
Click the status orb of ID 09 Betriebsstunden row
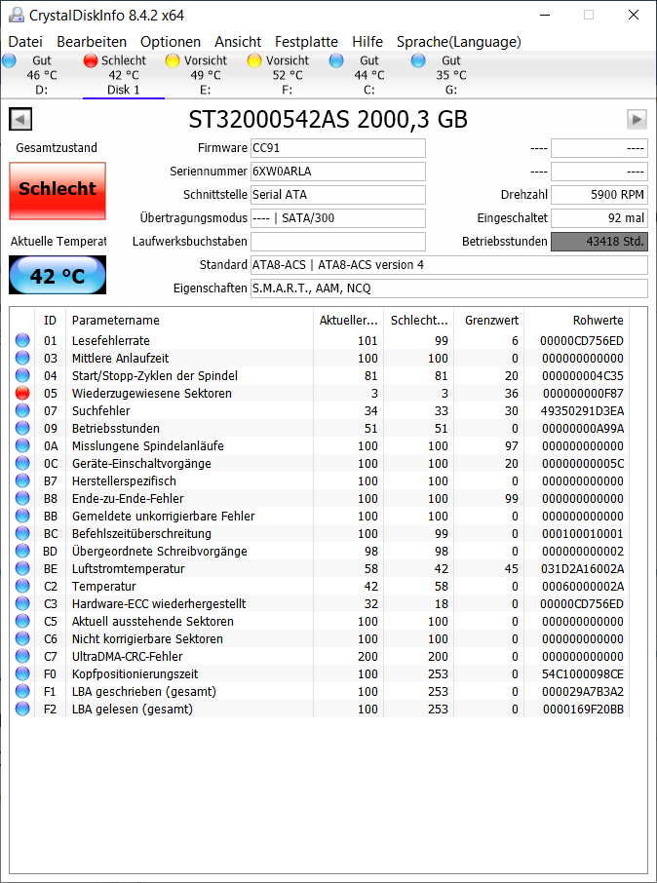tap(22, 429)
